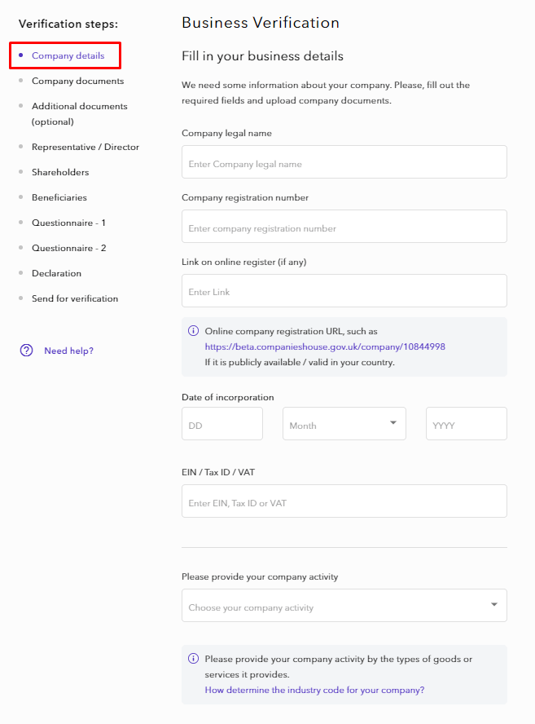The image size is (535, 724).
Task: Go to Send for verification step
Action: [74, 298]
